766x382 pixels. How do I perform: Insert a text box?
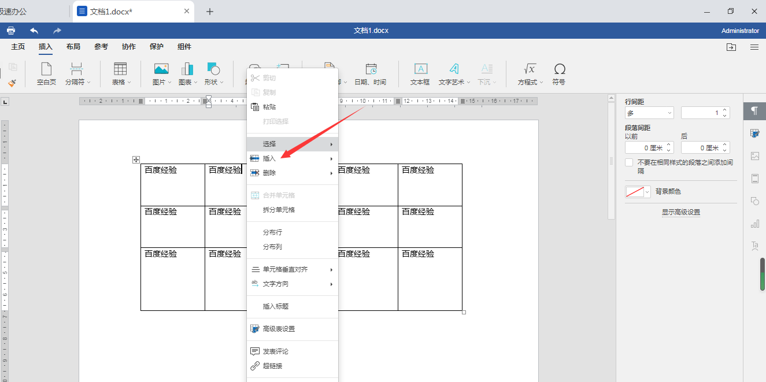point(420,74)
